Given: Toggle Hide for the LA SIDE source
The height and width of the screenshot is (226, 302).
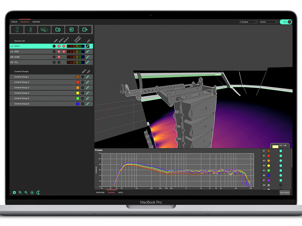Looking at the screenshot, I should pyautogui.click(x=54, y=52).
